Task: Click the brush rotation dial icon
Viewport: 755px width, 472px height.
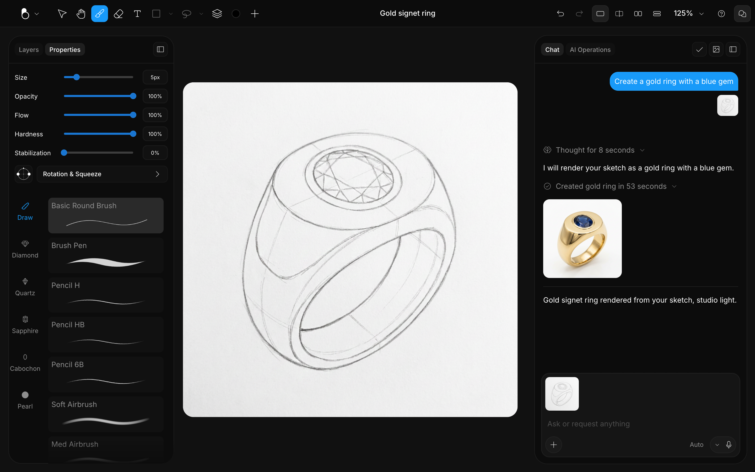Action: (x=24, y=174)
